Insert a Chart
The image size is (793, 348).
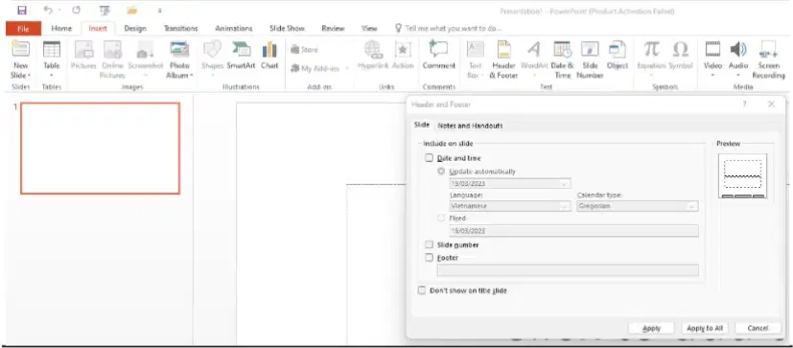tap(269, 56)
